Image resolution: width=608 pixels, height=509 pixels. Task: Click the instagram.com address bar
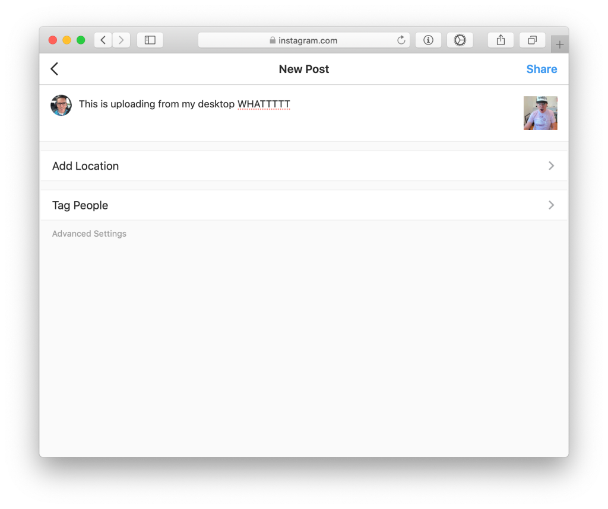(303, 40)
